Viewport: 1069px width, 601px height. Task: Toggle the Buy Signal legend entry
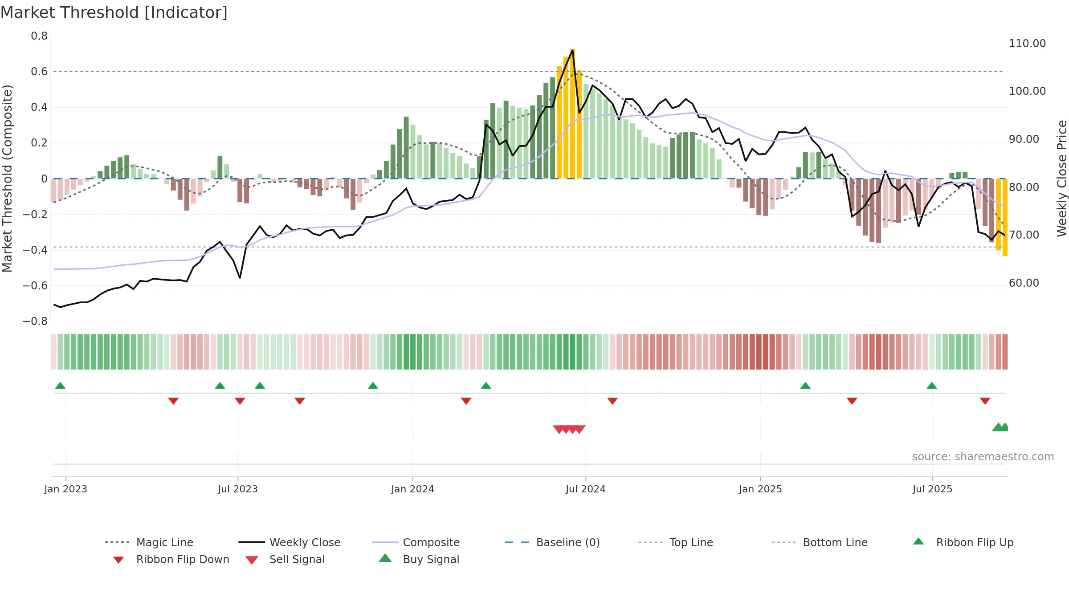tap(419, 559)
